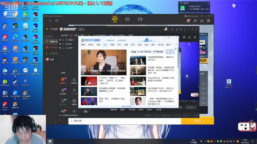This screenshot has height=144, width=257.
Task: Click the WeGame library icon beside avatar
Action: click(x=195, y=21)
